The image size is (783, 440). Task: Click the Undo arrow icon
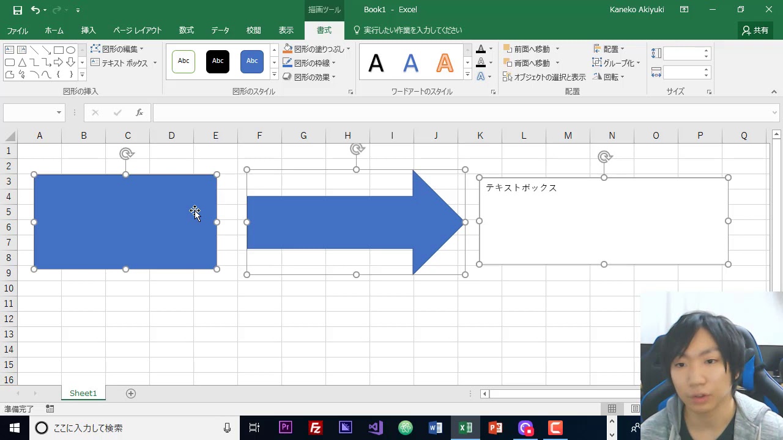tap(35, 10)
